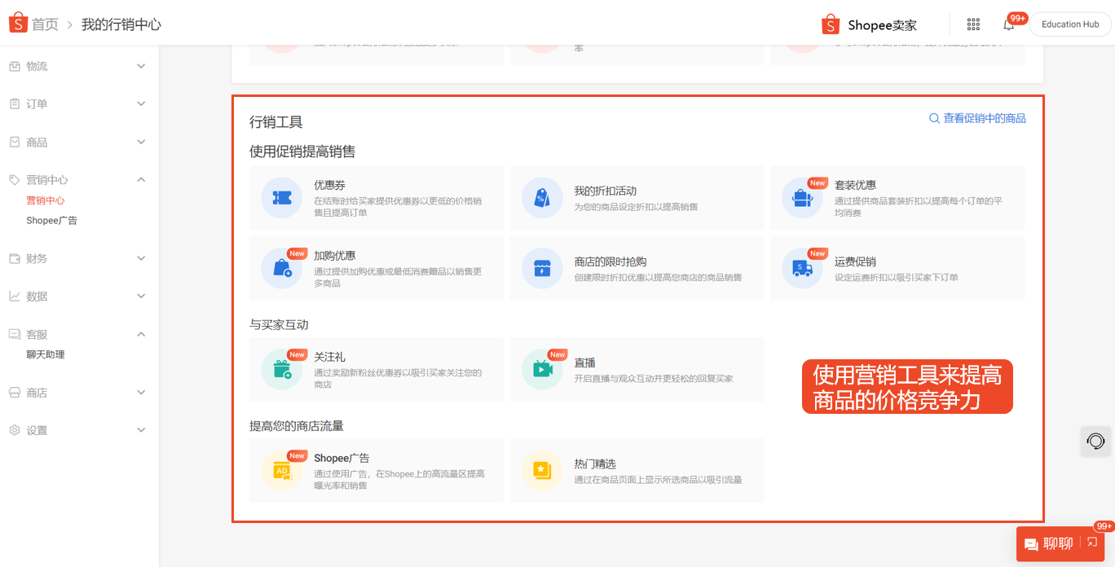1115x567 pixels.
Task: Click the Shopee logo in the breadcrumb
Action: (18, 23)
